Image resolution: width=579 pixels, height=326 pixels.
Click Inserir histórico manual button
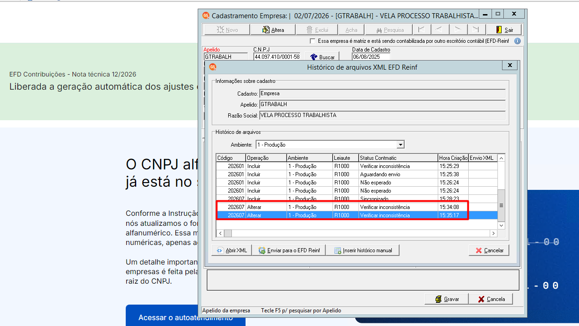363,250
